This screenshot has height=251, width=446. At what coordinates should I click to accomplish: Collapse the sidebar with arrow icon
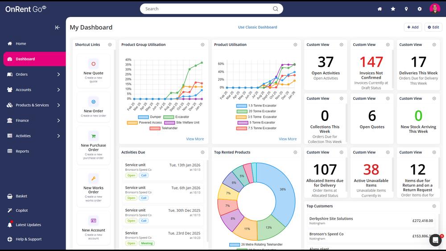(x=57, y=28)
